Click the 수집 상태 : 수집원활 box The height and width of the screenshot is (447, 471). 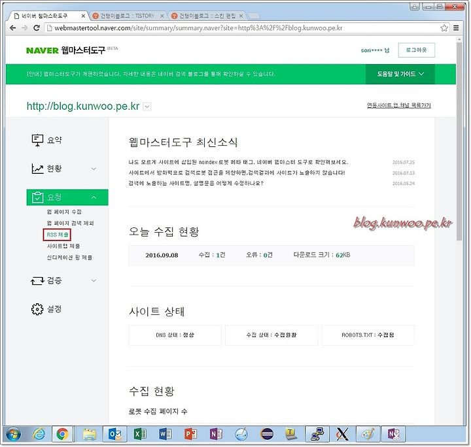click(x=271, y=335)
